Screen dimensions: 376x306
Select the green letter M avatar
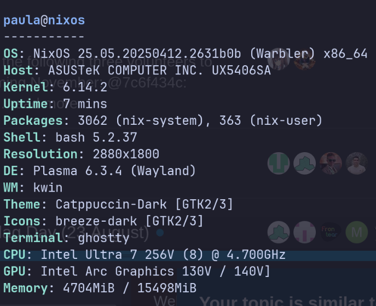[356, 232]
